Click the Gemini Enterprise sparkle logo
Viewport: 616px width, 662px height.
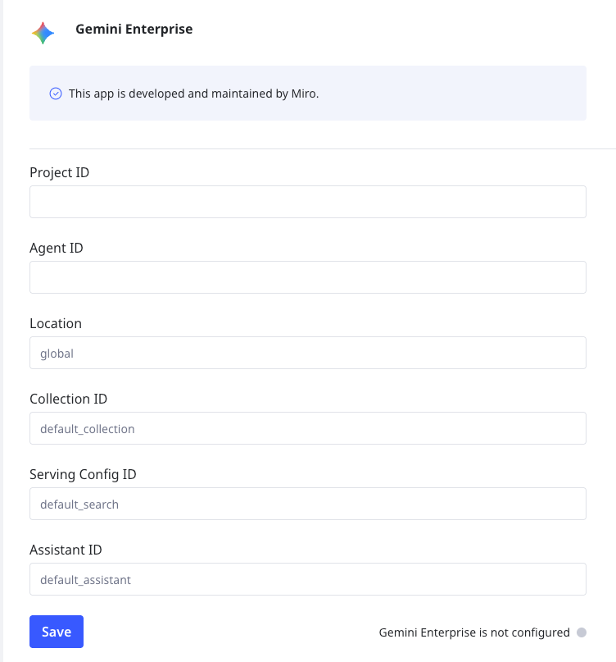[x=43, y=33]
